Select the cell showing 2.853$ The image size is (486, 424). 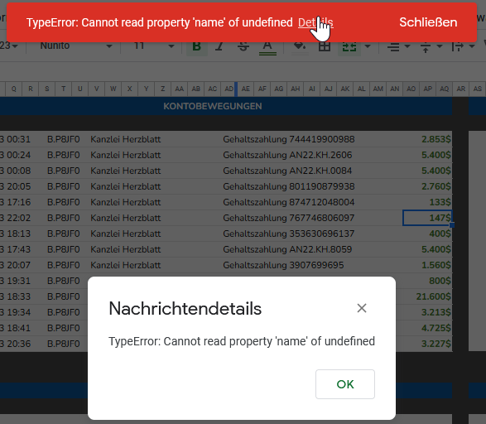(427, 139)
